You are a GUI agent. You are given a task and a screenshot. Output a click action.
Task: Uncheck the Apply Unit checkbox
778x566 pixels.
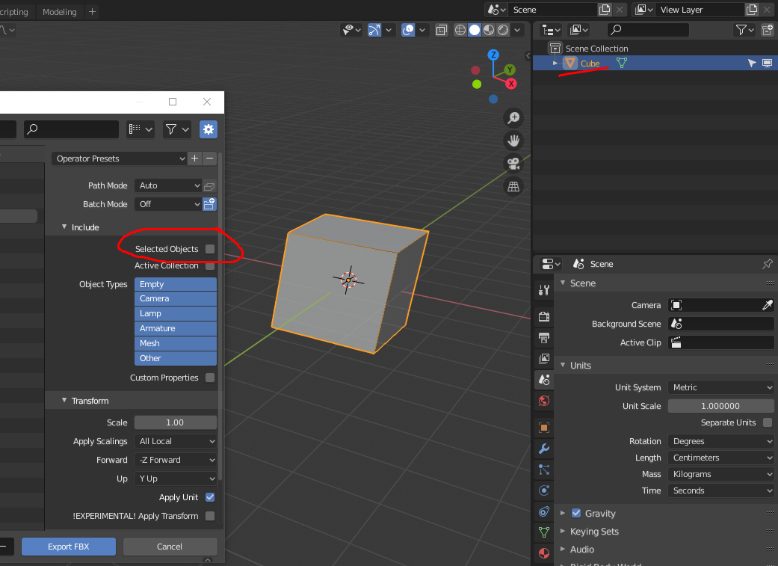tap(210, 497)
